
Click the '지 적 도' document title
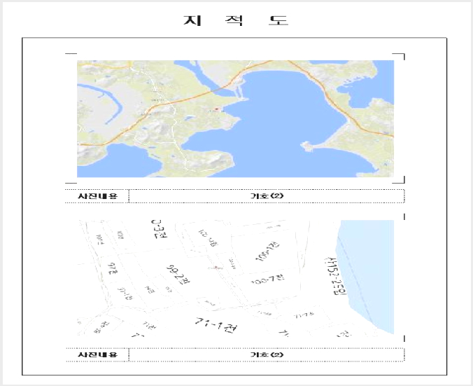(236, 20)
